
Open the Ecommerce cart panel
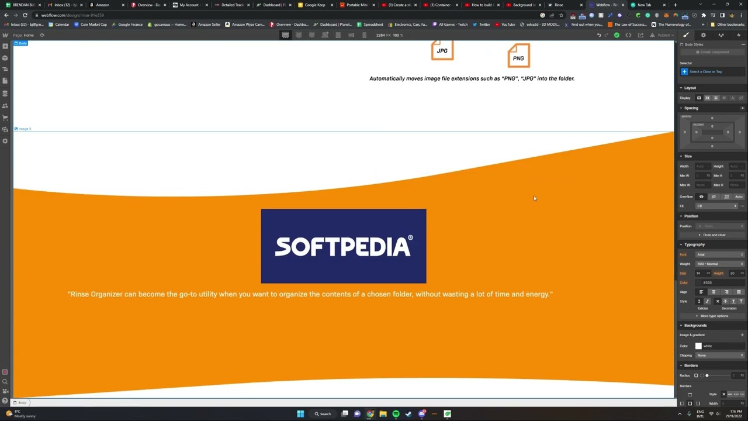coord(5,118)
